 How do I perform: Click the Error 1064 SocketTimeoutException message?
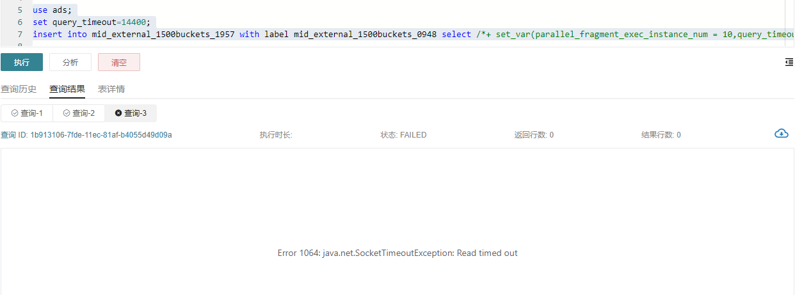click(x=397, y=253)
